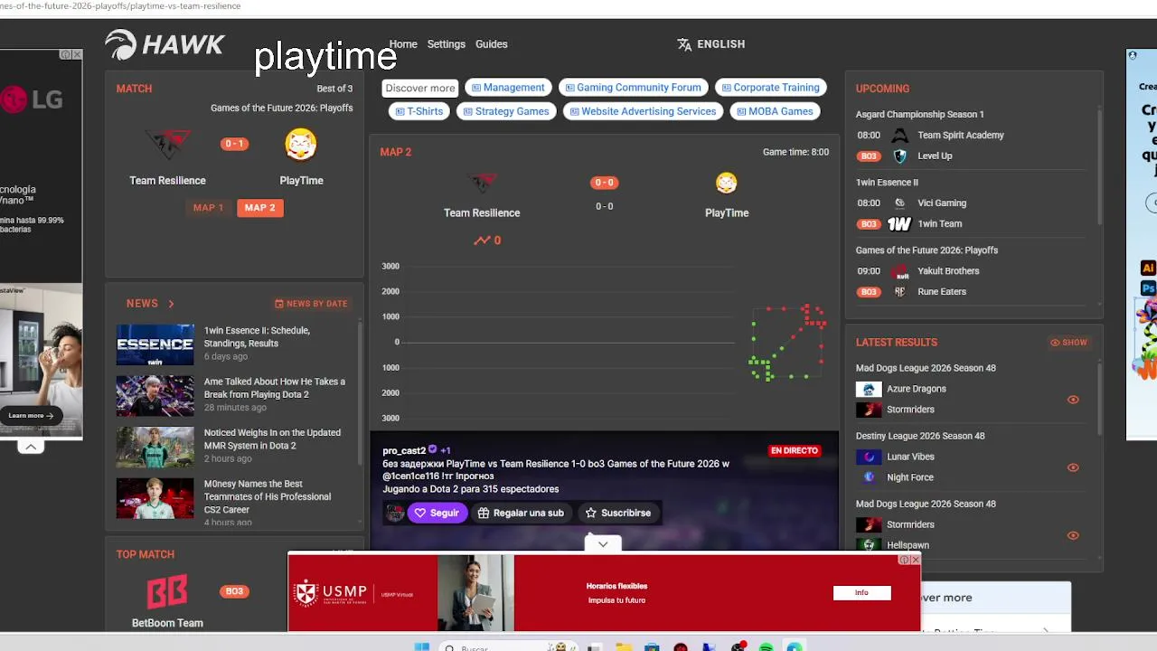Image resolution: width=1157 pixels, height=651 pixels.
Task: Select the Map 1 tab
Action: tap(208, 208)
